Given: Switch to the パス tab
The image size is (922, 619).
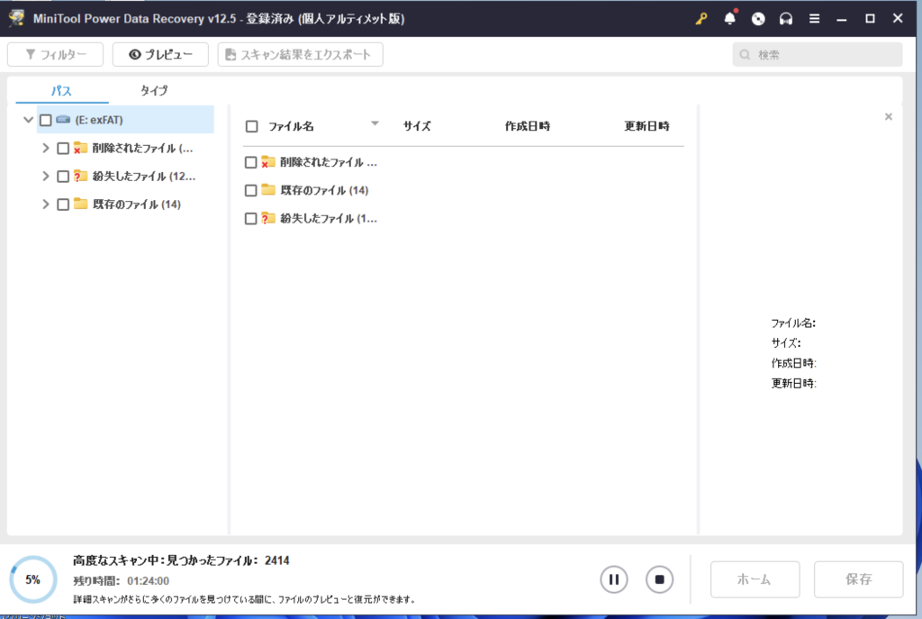Looking at the screenshot, I should pos(62,91).
